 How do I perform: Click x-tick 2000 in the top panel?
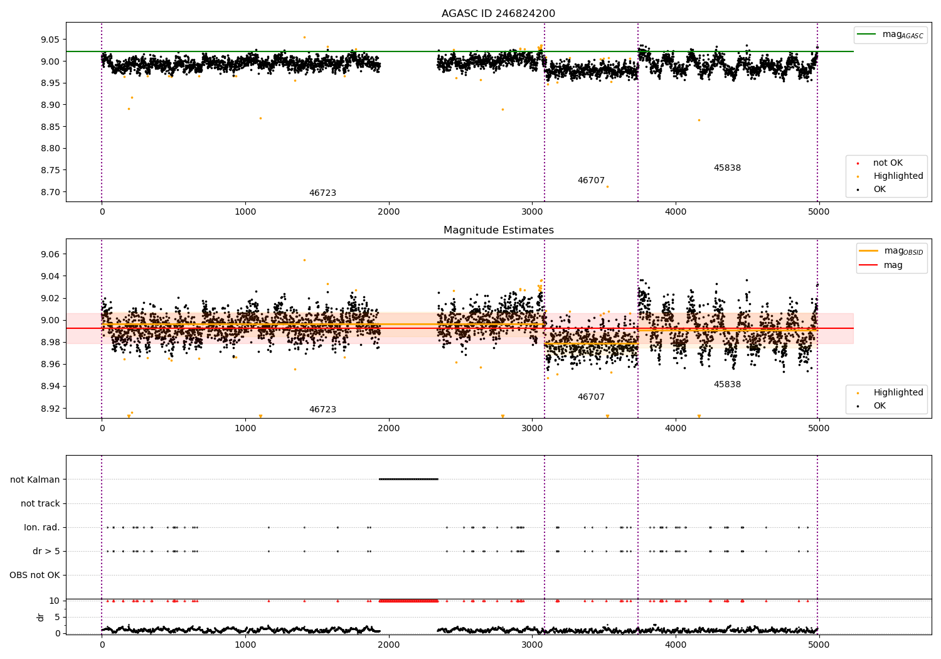(389, 212)
